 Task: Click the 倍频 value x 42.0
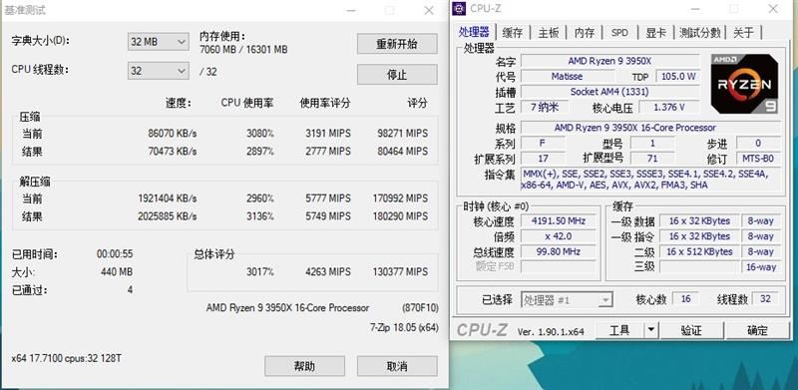tap(559, 236)
